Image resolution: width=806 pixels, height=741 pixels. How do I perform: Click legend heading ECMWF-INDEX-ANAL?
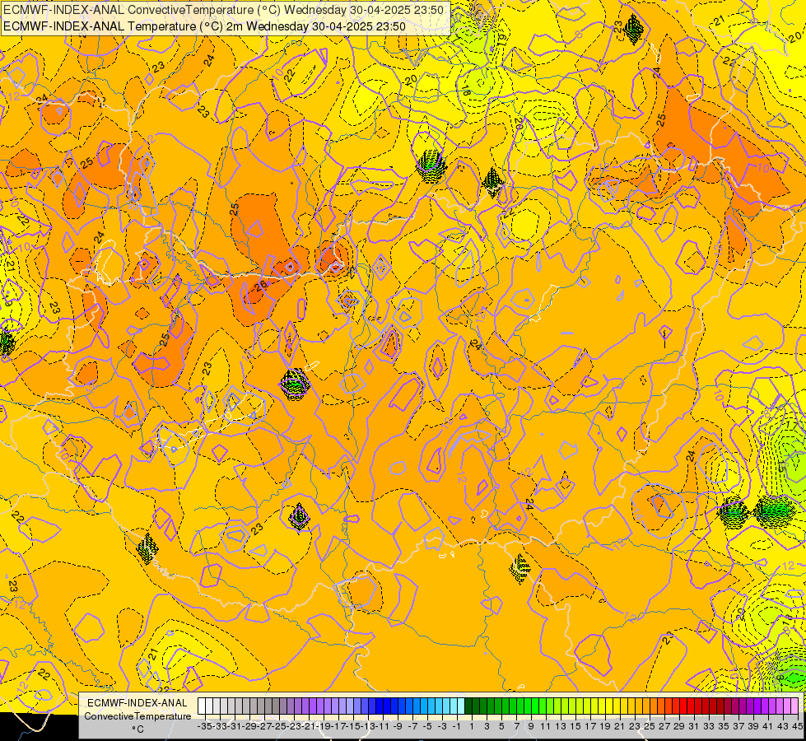coord(137,703)
